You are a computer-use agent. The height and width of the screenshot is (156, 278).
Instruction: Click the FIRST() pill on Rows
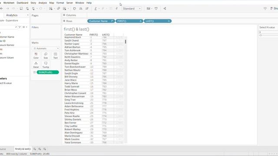tap(129, 21)
